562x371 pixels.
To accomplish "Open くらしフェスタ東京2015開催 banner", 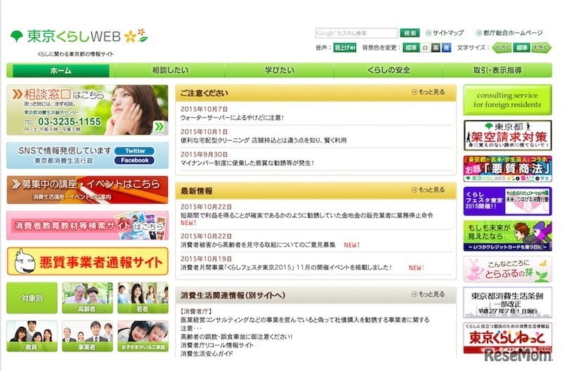I will tap(507, 201).
